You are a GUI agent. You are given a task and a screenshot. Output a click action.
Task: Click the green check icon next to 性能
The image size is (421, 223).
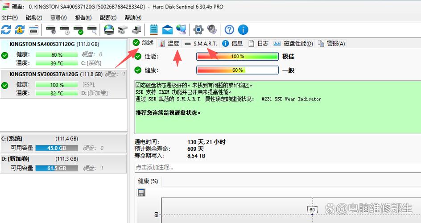[138, 56]
